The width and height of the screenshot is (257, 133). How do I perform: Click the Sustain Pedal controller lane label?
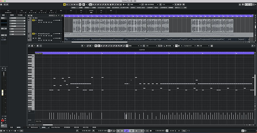(x=39, y=121)
